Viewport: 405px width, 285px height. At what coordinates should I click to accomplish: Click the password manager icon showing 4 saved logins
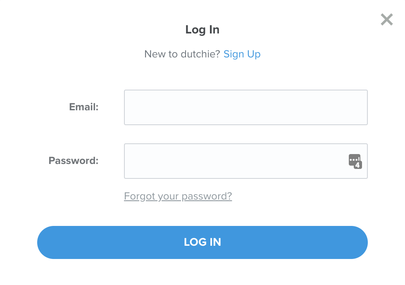click(x=355, y=161)
